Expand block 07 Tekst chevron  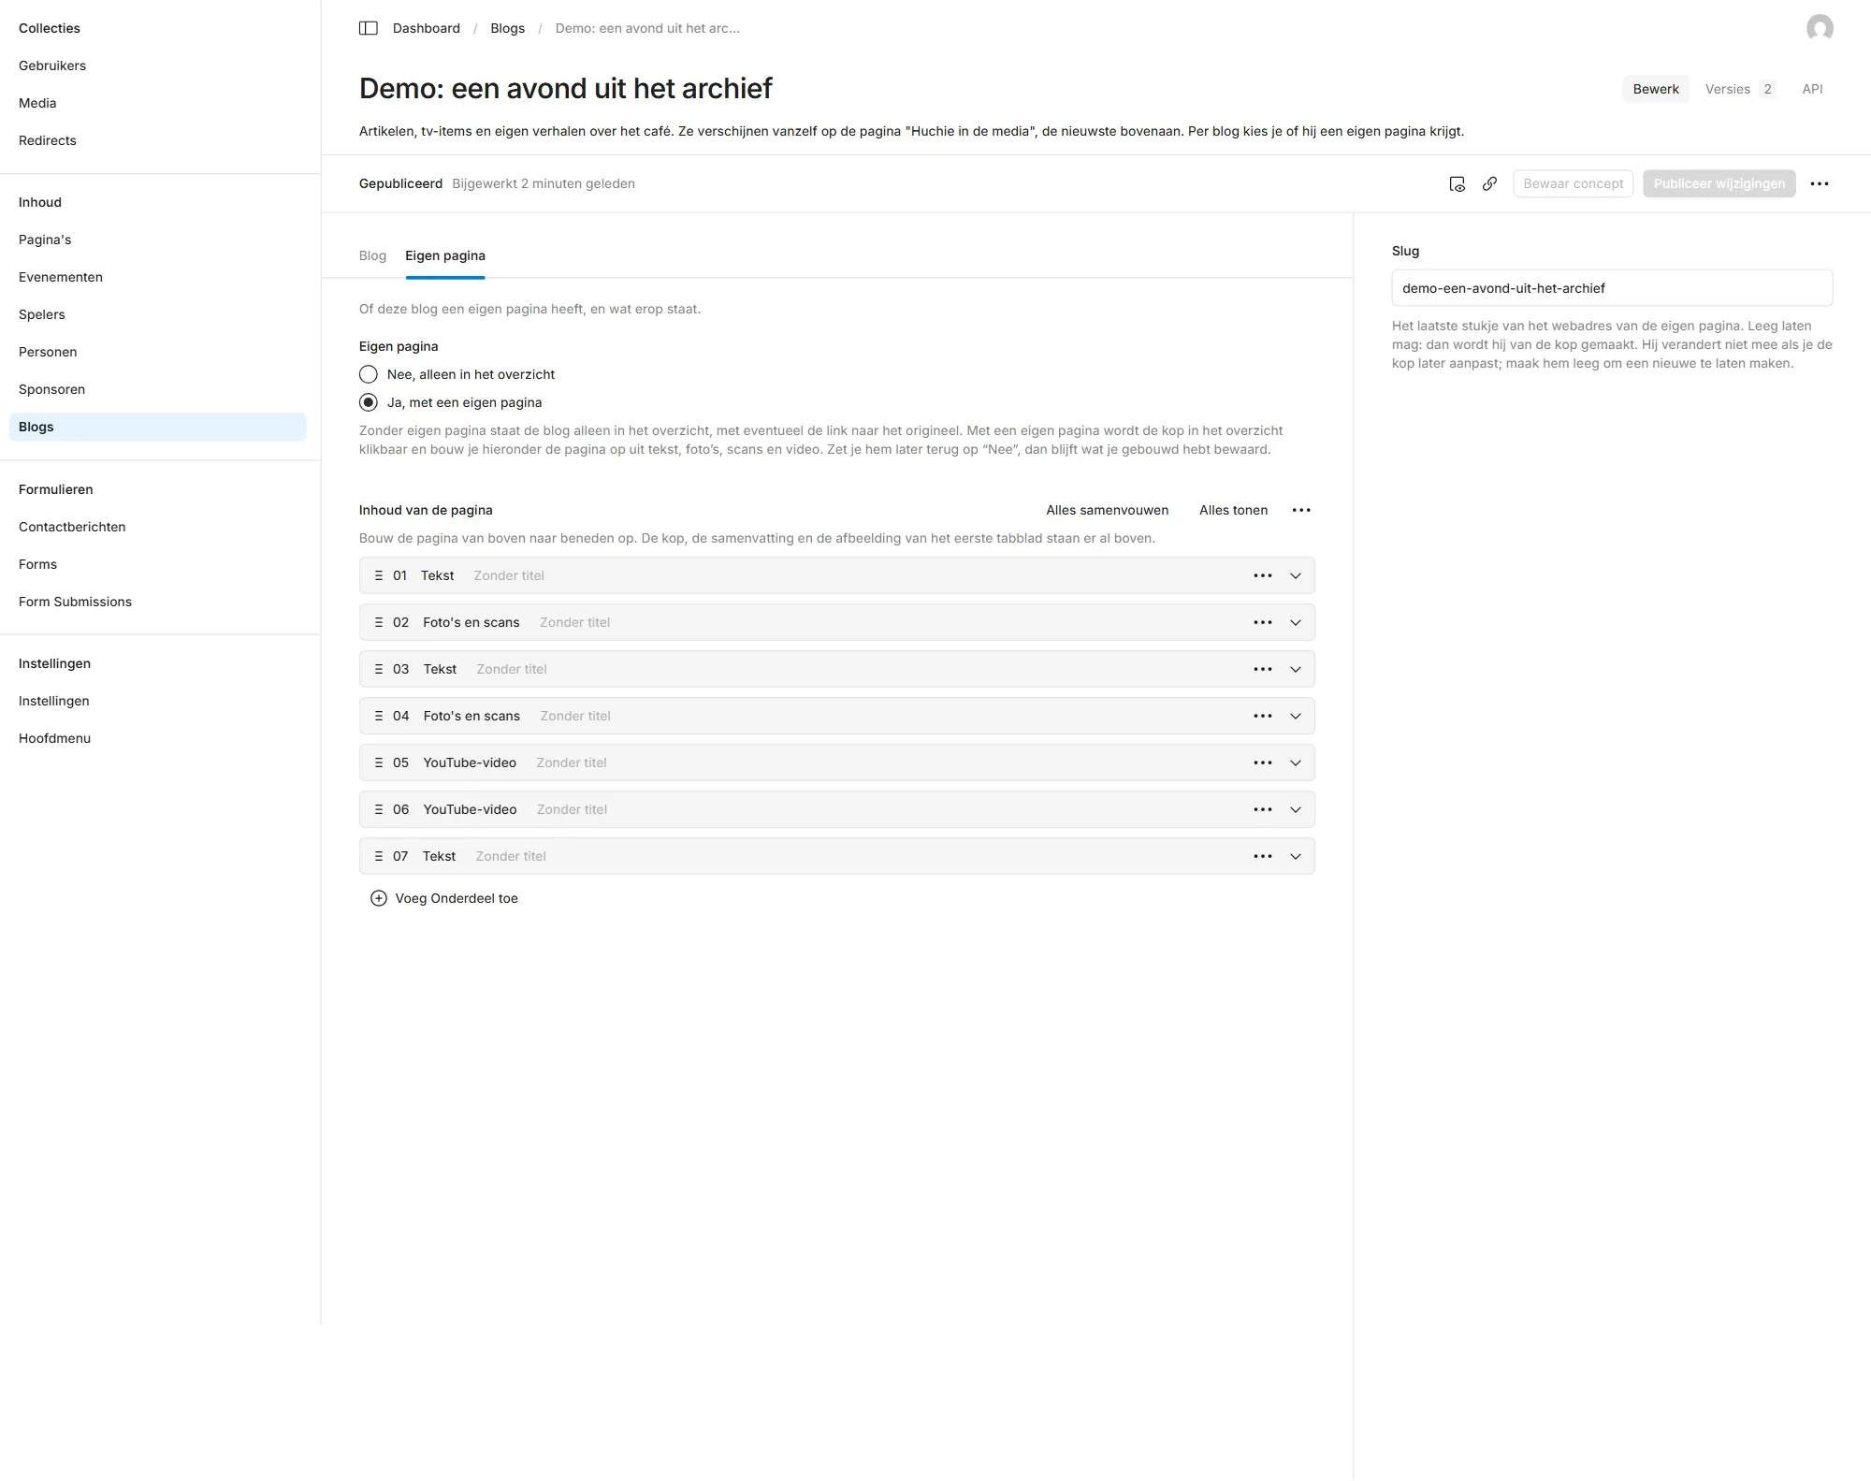(x=1296, y=856)
